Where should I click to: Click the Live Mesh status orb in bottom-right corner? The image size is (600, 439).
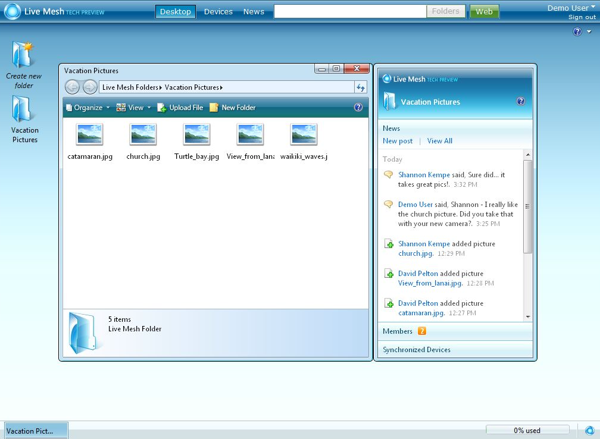590,431
